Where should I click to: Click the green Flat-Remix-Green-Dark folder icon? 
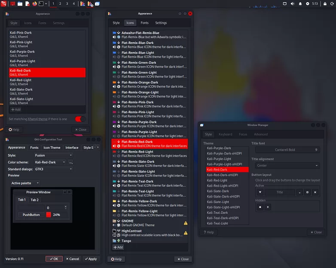pyautogui.click(x=114, y=62)
